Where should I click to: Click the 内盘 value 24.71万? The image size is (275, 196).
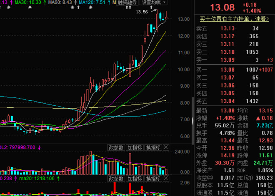pos(263,163)
